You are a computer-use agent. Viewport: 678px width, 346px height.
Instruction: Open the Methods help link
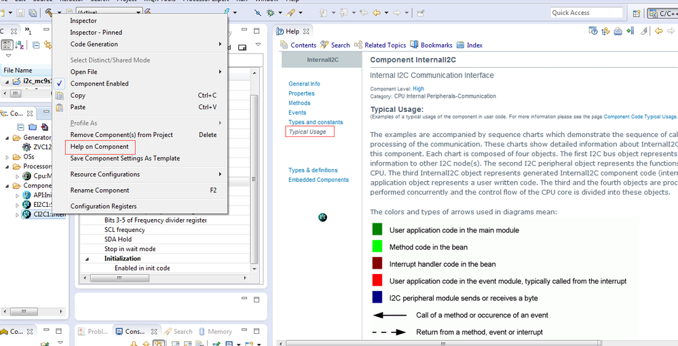tap(299, 103)
